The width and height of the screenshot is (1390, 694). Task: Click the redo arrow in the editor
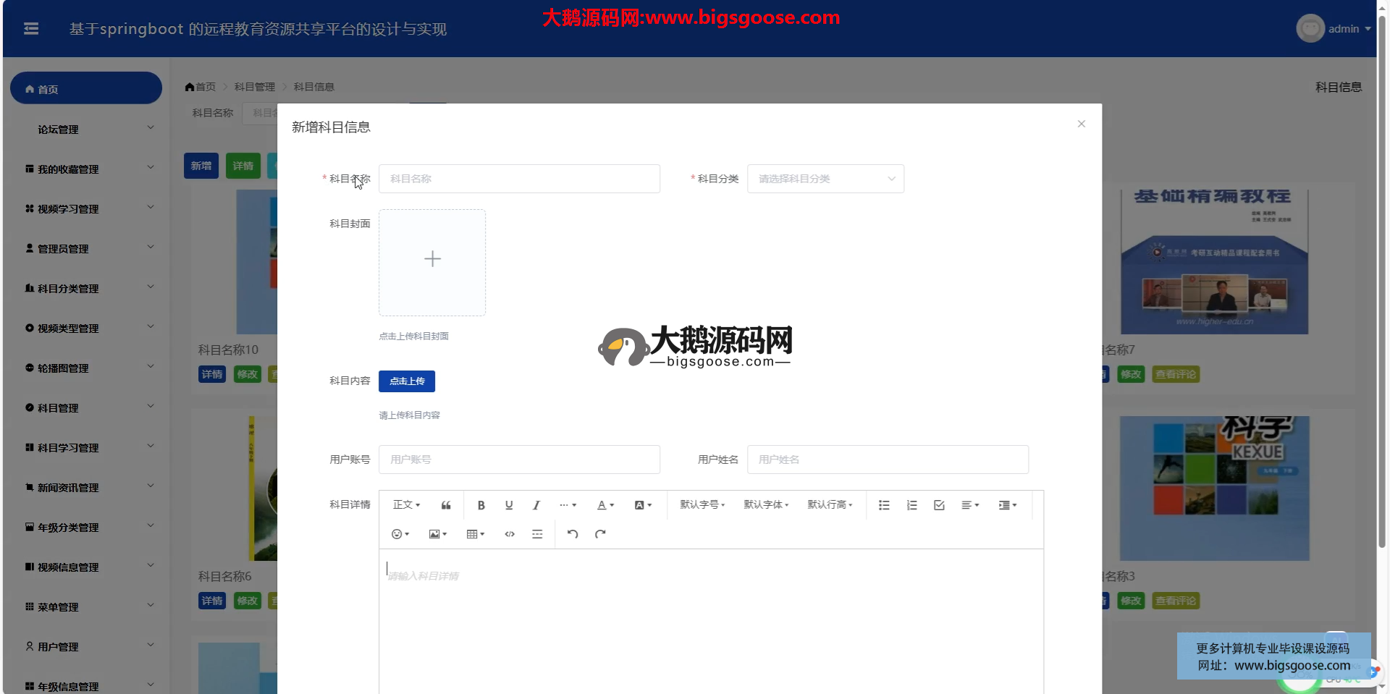[x=600, y=534]
